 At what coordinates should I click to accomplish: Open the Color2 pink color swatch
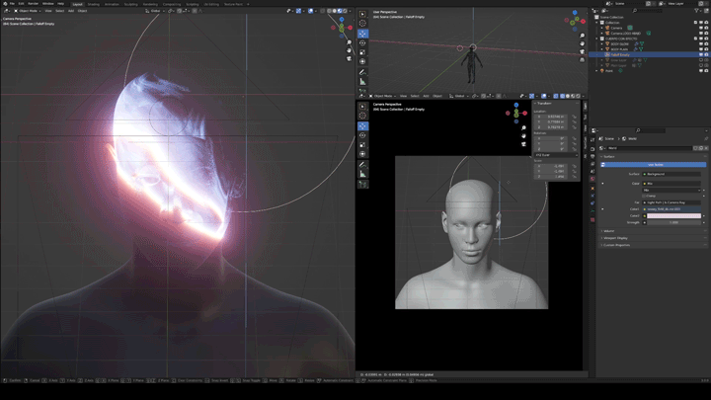click(x=671, y=215)
